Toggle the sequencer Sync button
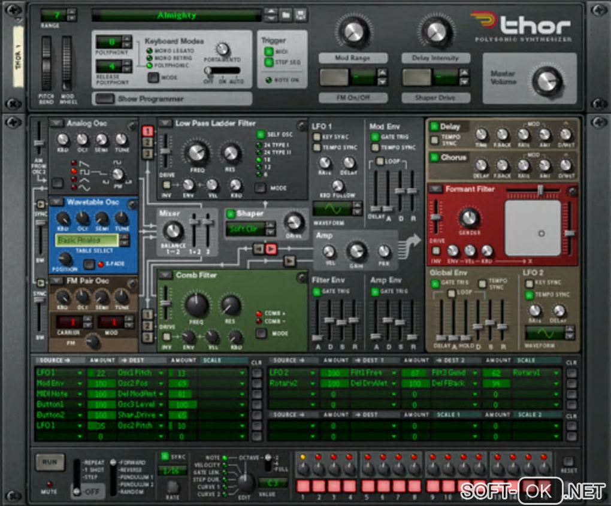The width and height of the screenshot is (611, 506). click(165, 456)
